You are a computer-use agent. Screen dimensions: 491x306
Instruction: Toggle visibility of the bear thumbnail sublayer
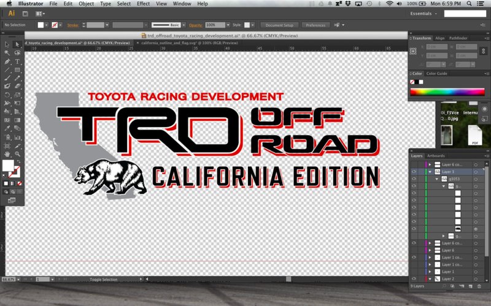pyautogui.click(x=414, y=229)
